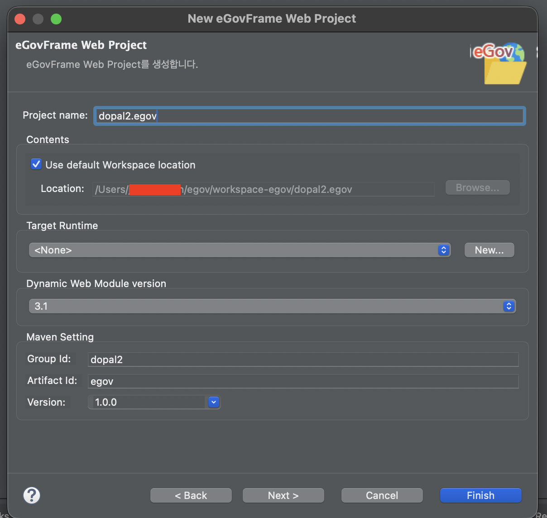Click the 'eGovFrame Web Project를 생성합니다.' description text
Image resolution: width=547 pixels, height=518 pixels.
pyautogui.click(x=112, y=64)
